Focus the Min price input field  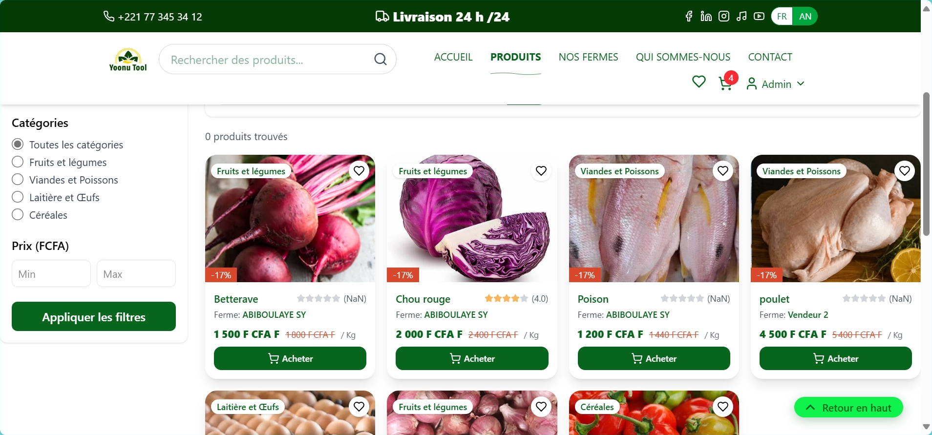click(51, 273)
